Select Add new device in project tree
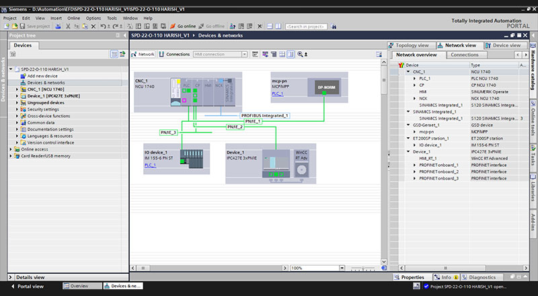 [42, 76]
